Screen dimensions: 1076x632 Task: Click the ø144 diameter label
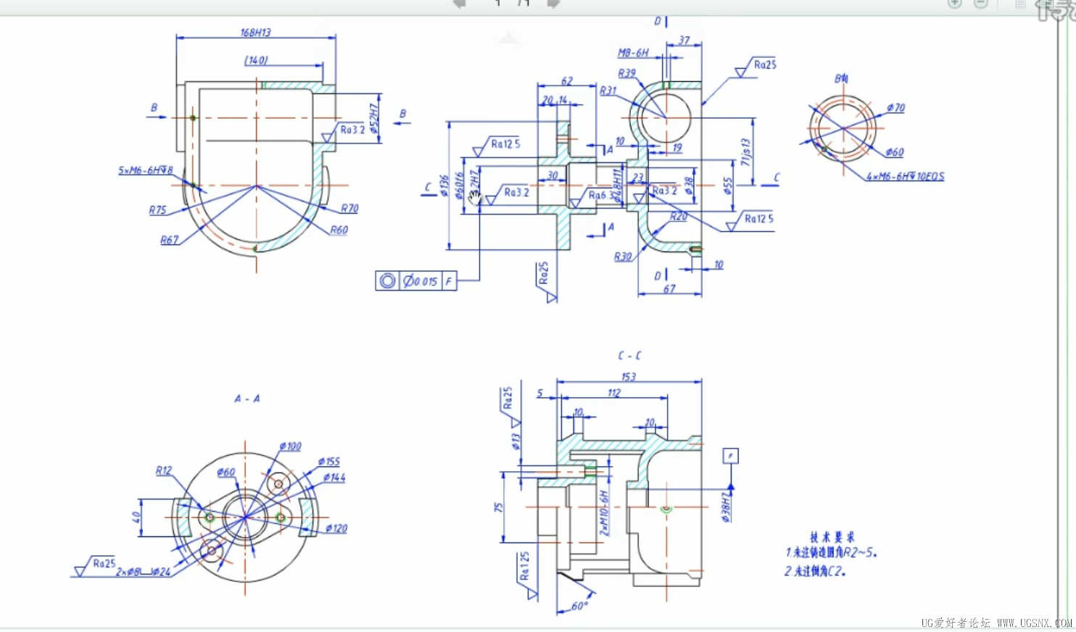334,478
